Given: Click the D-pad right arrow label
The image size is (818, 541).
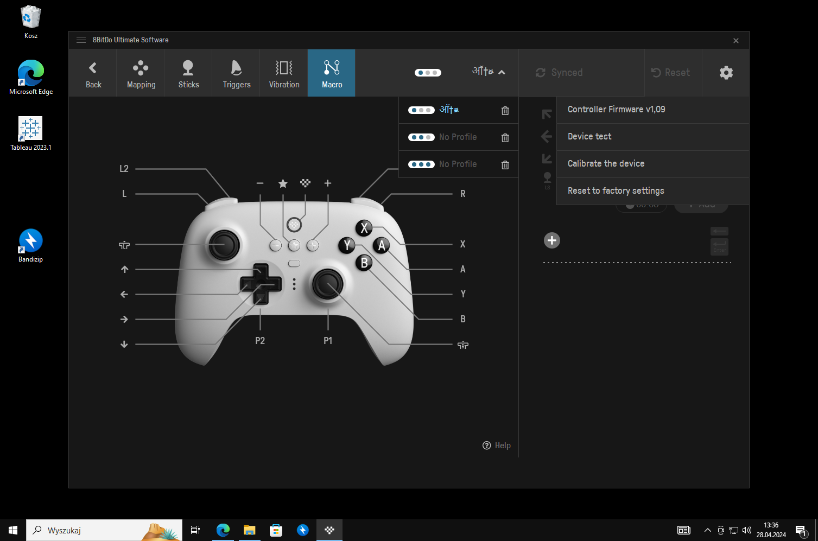Looking at the screenshot, I should [124, 319].
